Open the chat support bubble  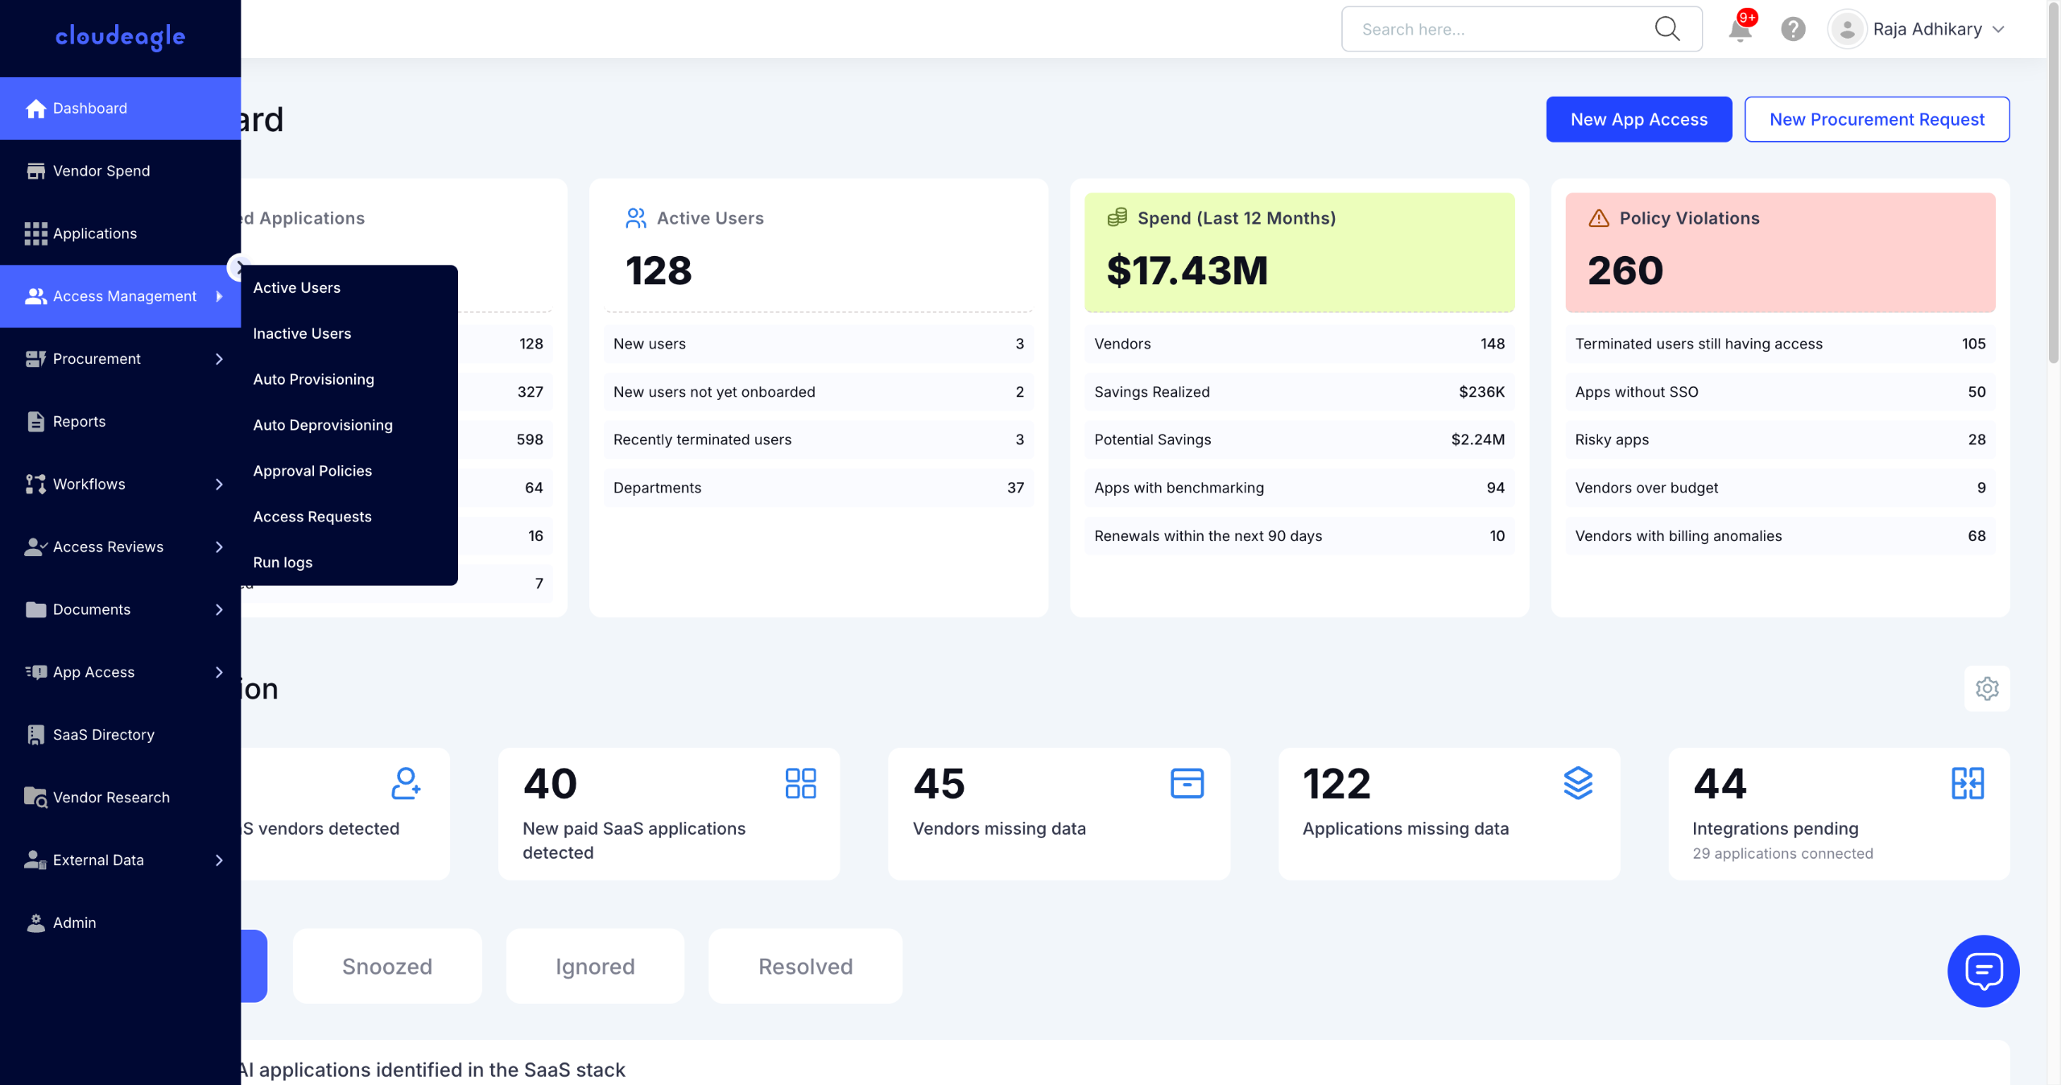[1983, 971]
